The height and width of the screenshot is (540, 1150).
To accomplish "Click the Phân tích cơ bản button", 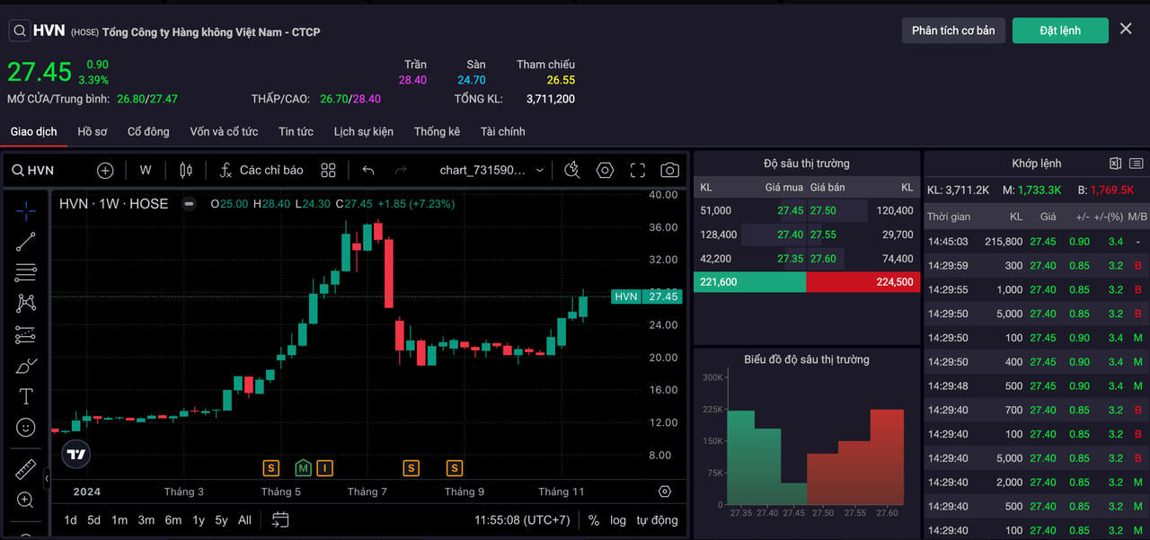I will point(953,31).
